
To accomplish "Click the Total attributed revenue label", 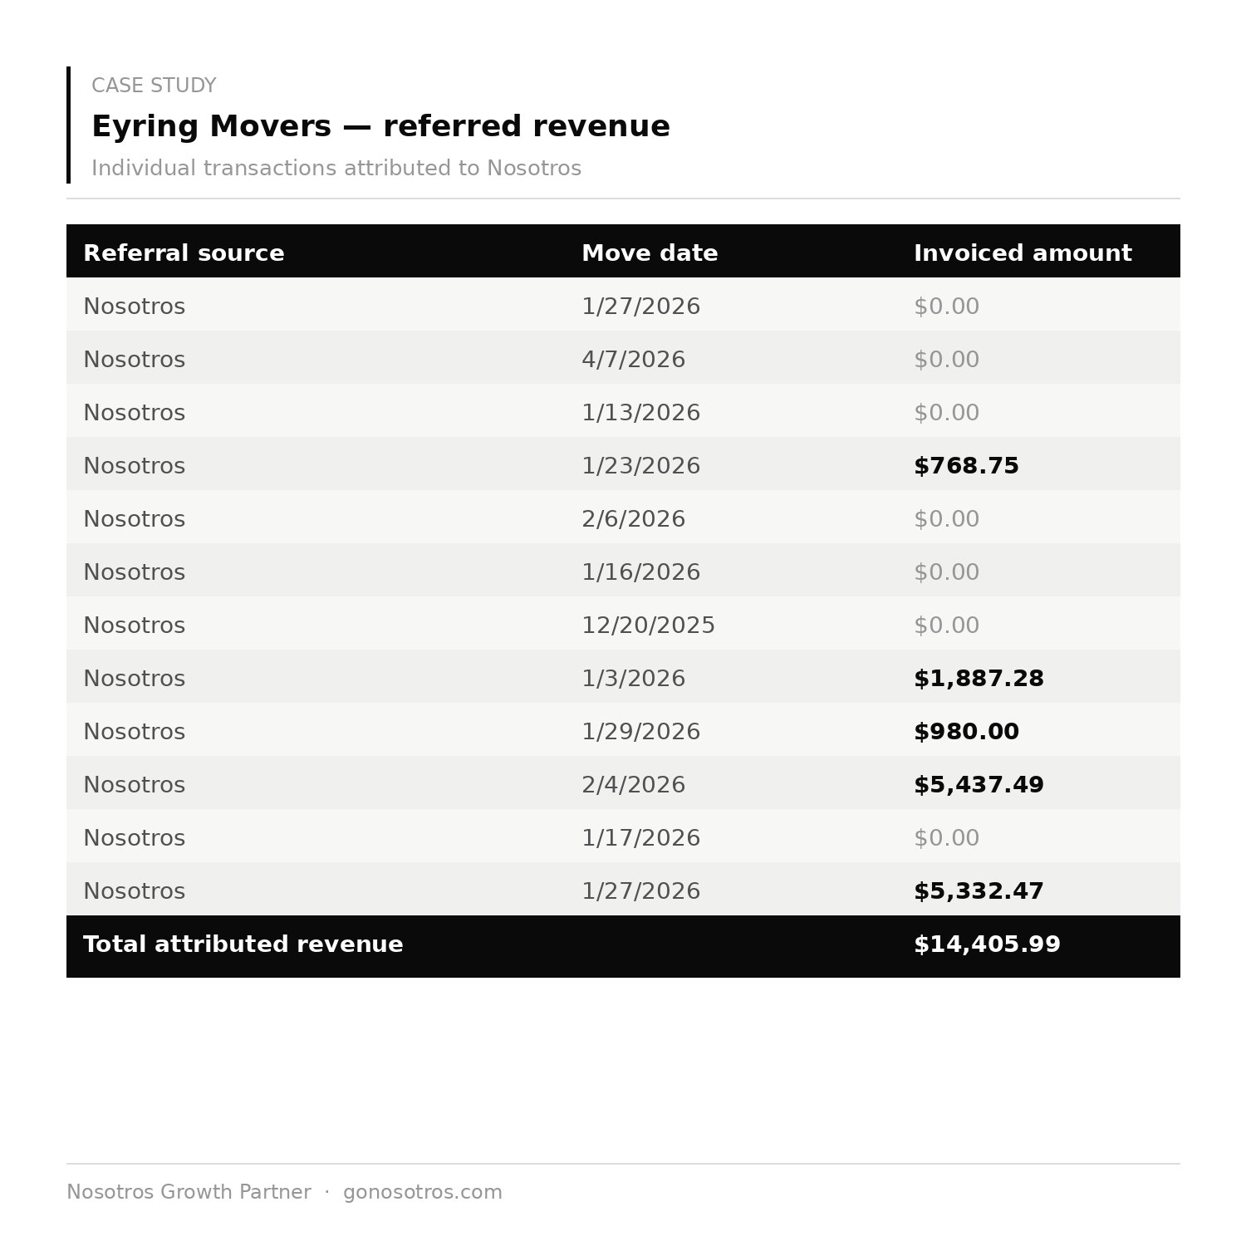I will 243,944.
